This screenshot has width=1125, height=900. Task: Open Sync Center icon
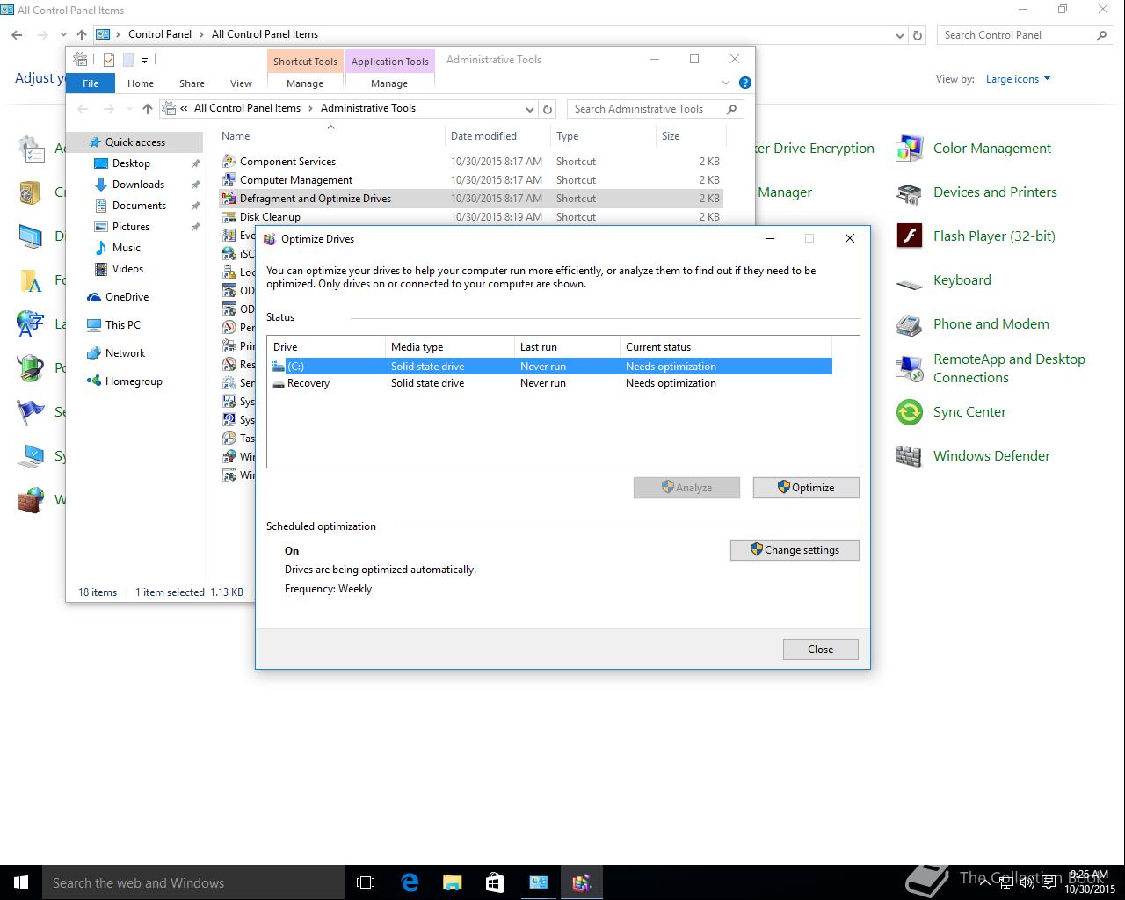click(909, 412)
